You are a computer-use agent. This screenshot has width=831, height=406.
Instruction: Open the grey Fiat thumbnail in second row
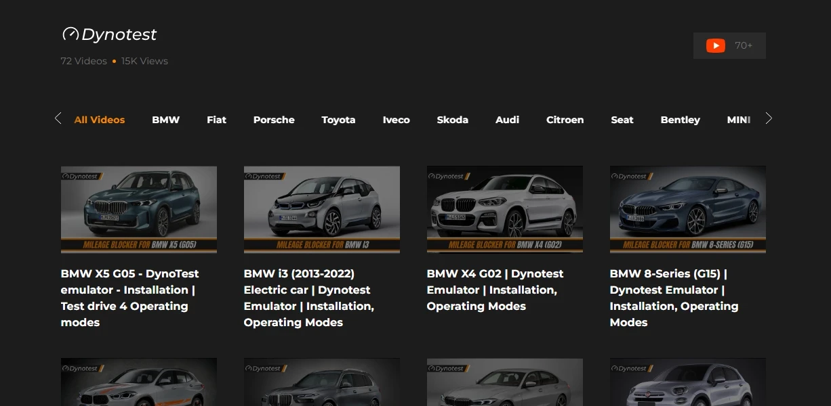coord(688,382)
